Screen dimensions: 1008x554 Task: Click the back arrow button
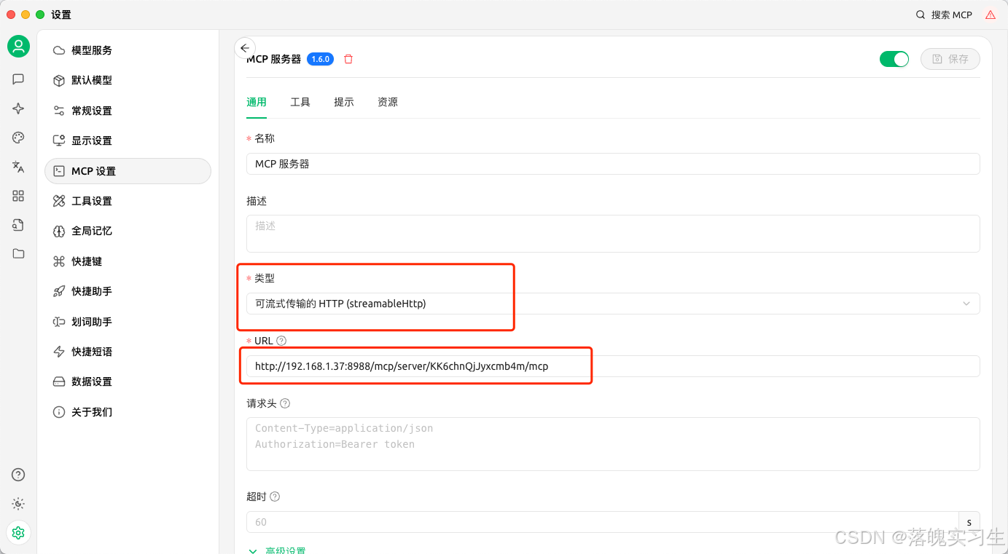tap(245, 48)
